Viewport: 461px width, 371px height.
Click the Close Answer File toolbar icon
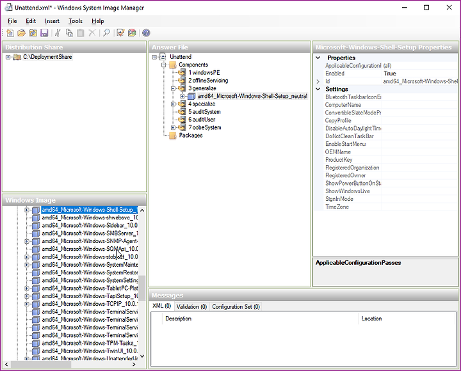pos(33,33)
